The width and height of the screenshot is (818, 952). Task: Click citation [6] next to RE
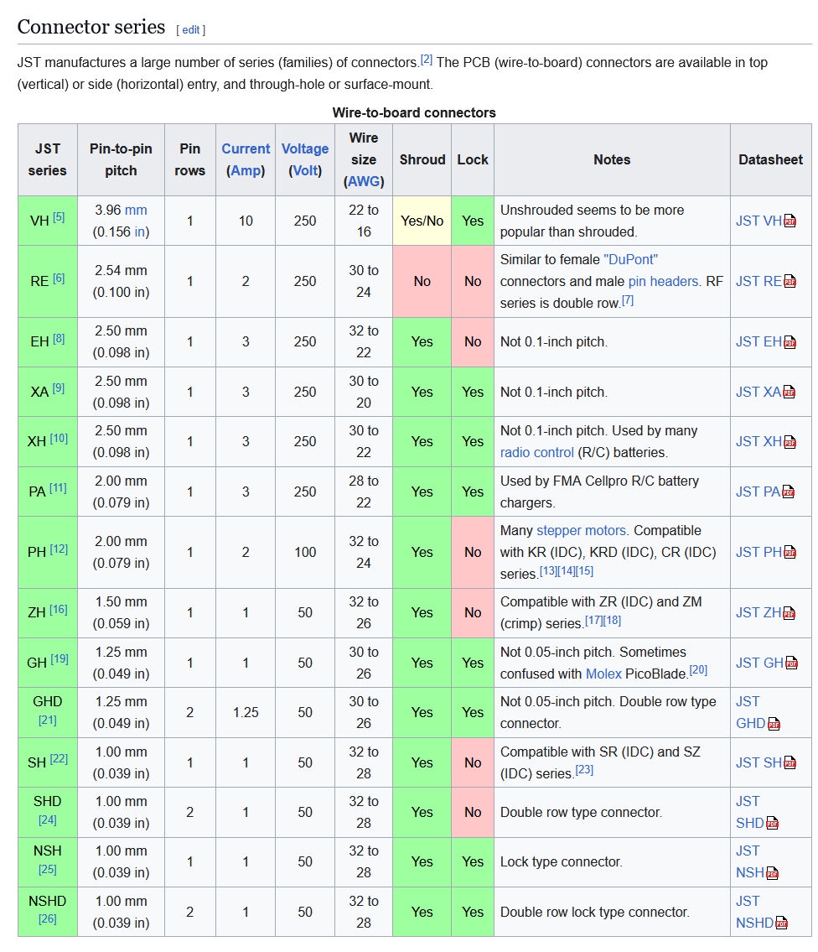(59, 278)
